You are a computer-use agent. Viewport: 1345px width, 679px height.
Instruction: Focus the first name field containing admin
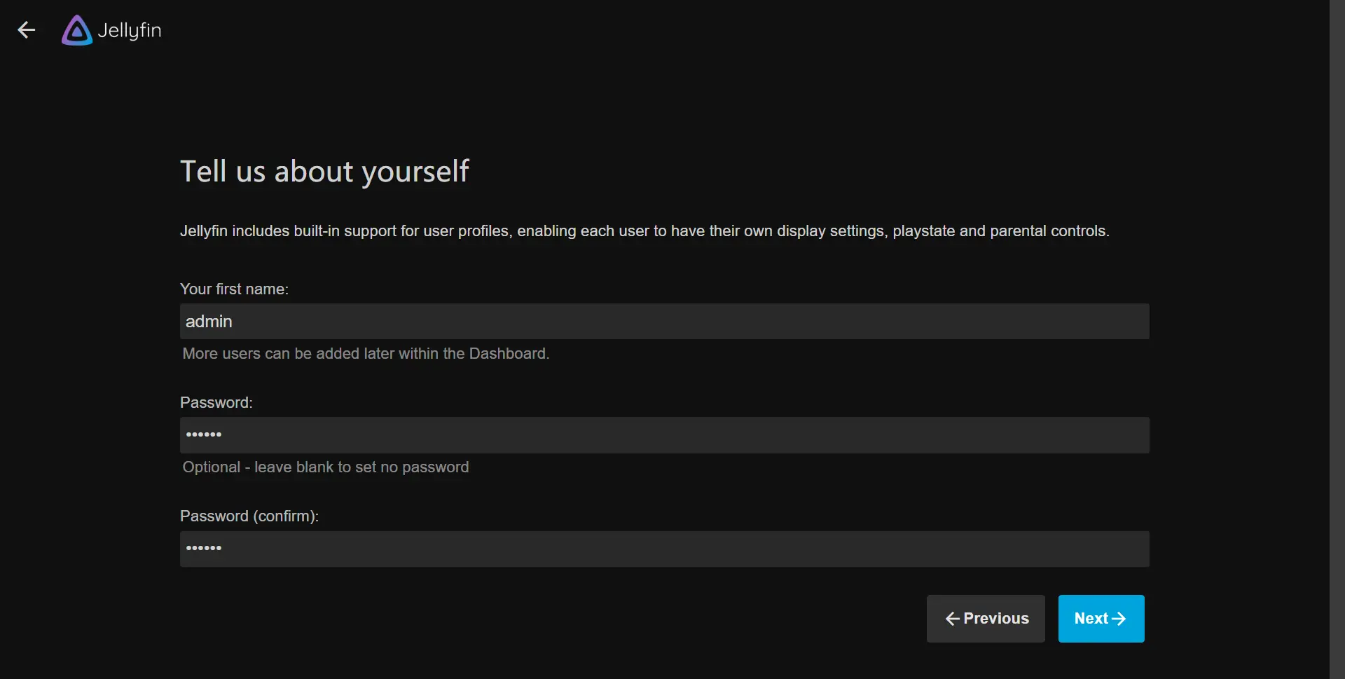pyautogui.click(x=664, y=322)
